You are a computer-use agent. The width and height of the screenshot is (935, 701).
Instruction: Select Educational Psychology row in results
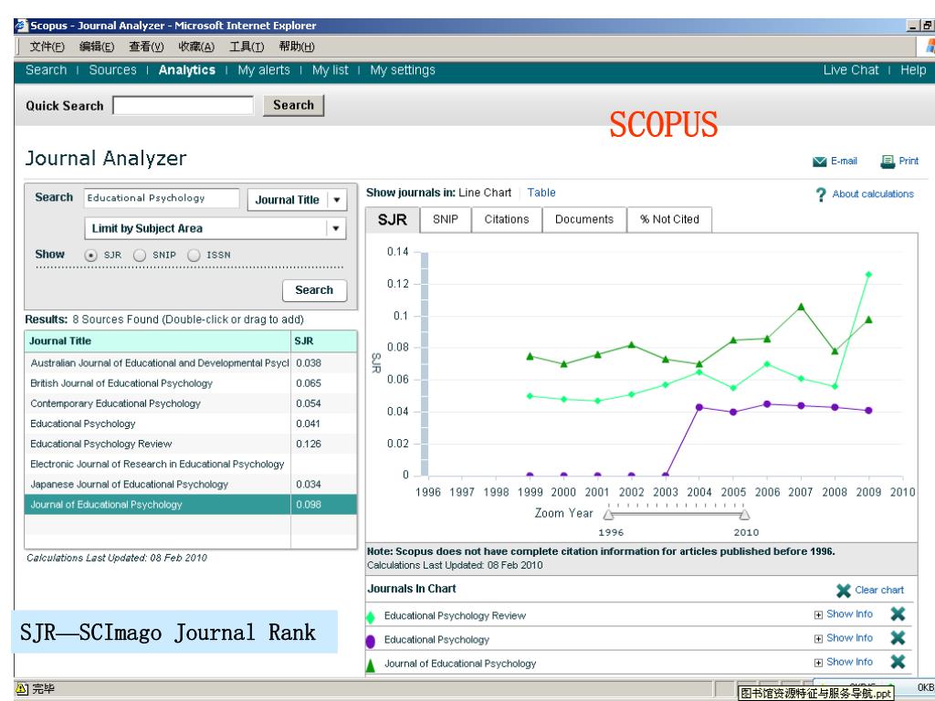(191, 424)
